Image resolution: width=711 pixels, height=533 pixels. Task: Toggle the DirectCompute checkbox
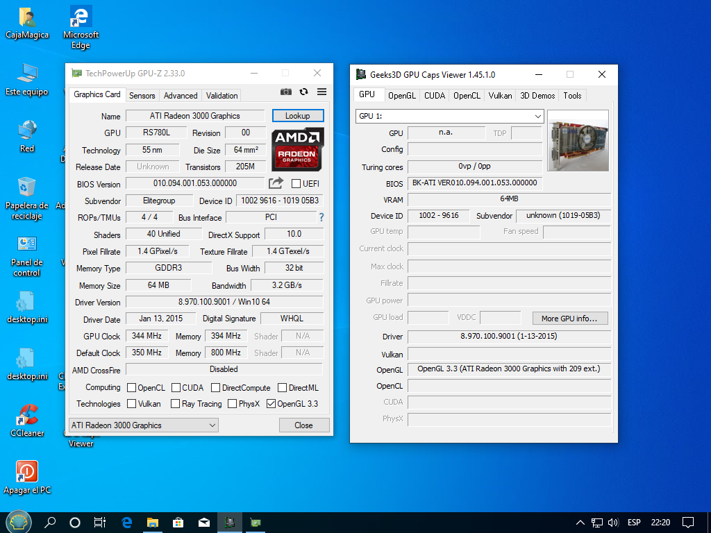point(215,387)
